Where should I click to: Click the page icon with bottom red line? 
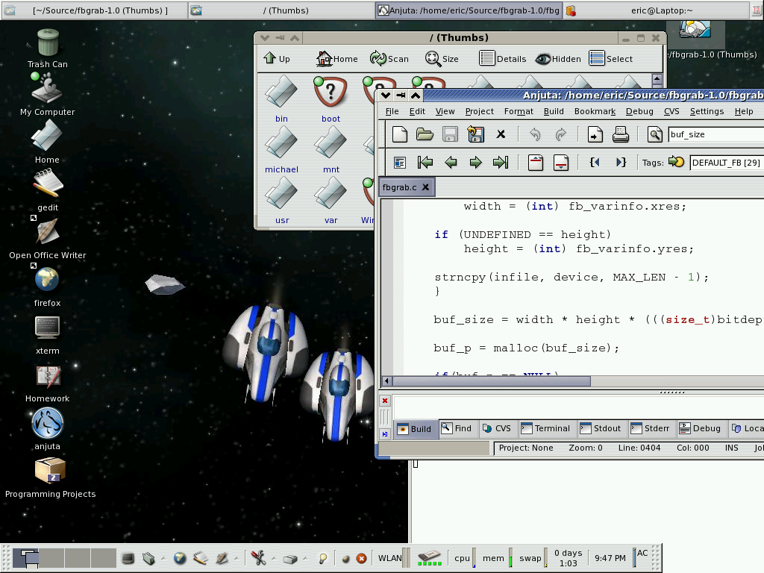click(561, 162)
